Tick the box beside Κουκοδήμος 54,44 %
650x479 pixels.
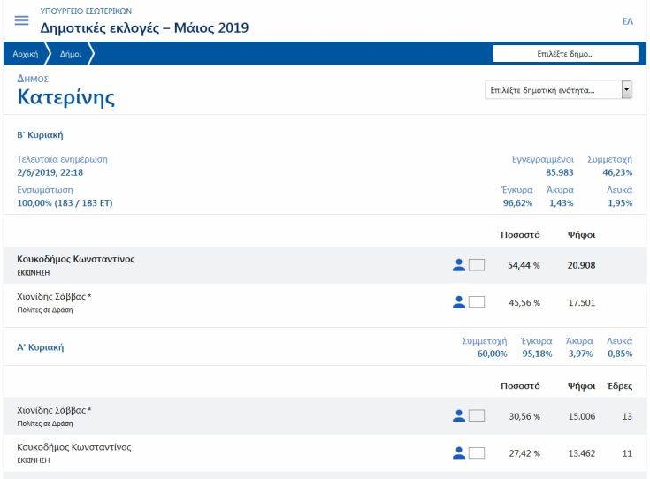(x=477, y=265)
